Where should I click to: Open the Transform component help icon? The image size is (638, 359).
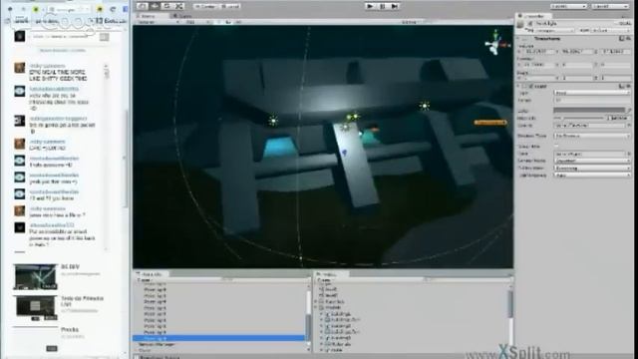[x=621, y=39]
